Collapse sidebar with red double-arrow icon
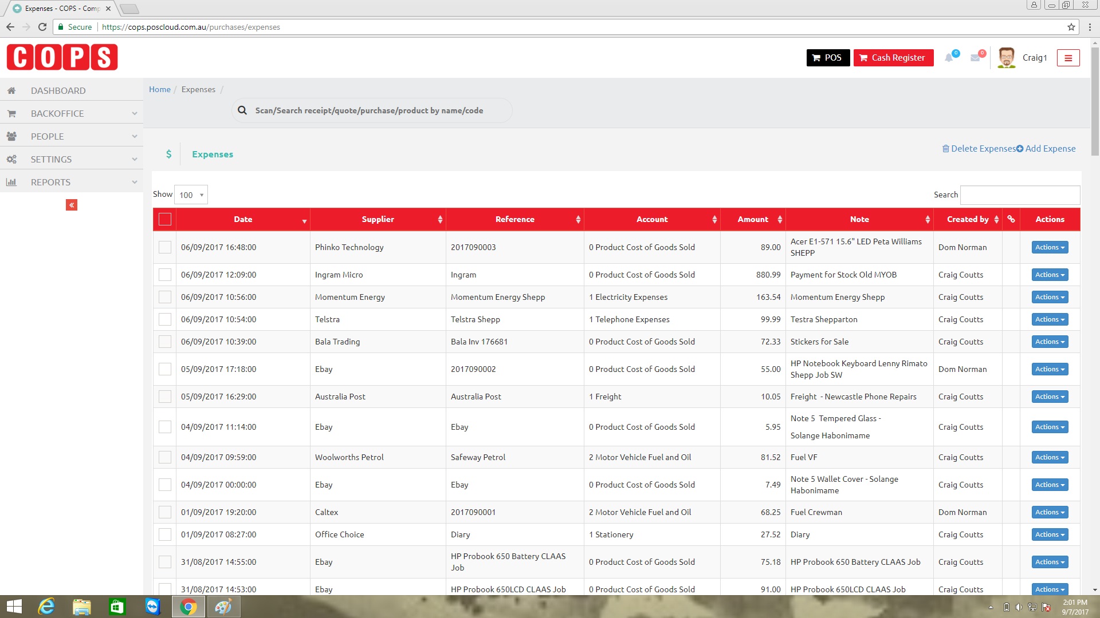 [72, 205]
